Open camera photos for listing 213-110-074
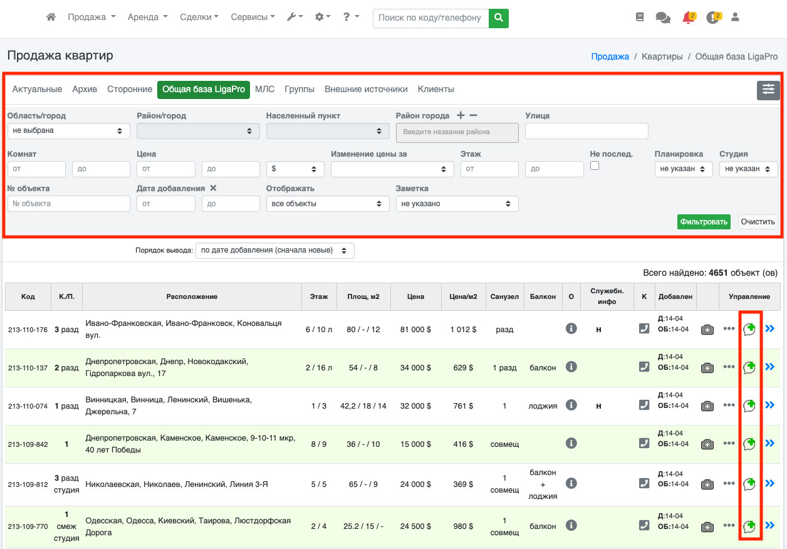 coord(707,406)
